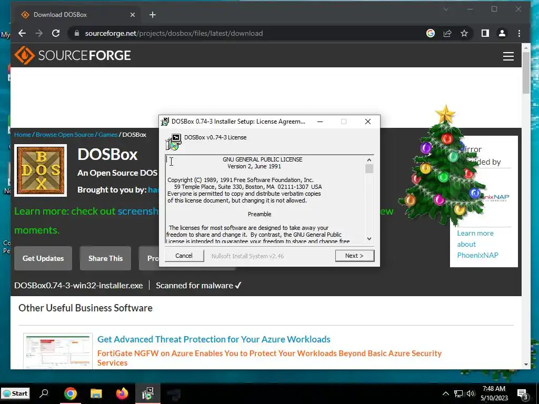Image resolution: width=539 pixels, height=404 pixels.
Task: Open a new Chrome tab
Action: click(x=153, y=15)
